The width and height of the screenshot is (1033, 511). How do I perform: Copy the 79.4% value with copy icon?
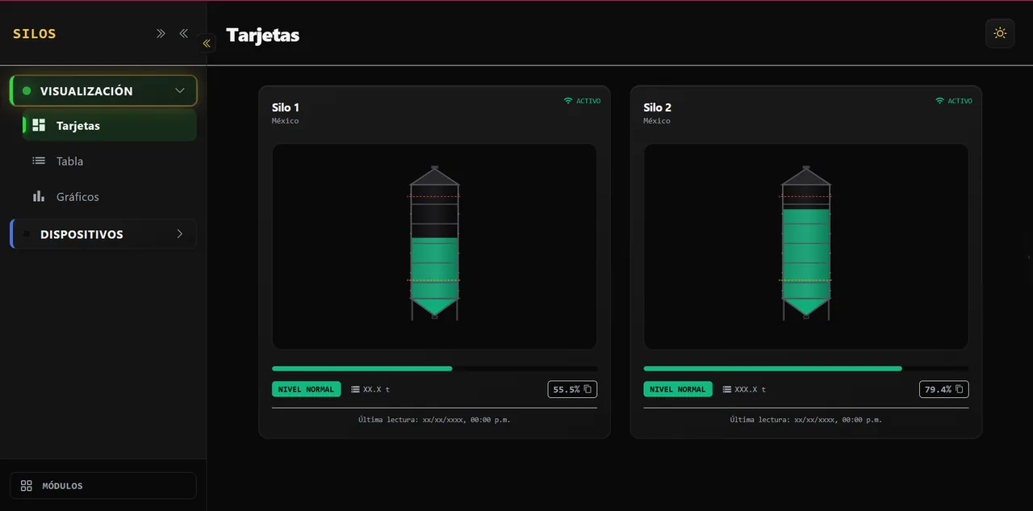click(x=959, y=389)
